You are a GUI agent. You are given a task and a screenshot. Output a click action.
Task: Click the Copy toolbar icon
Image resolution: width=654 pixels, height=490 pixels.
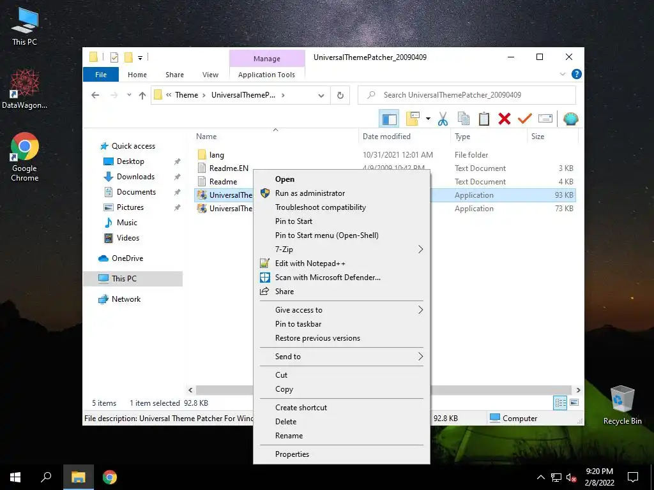464,119
